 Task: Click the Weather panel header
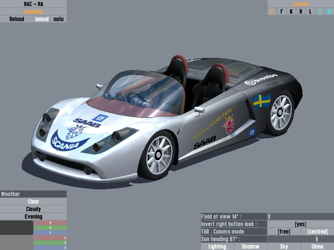(33, 194)
